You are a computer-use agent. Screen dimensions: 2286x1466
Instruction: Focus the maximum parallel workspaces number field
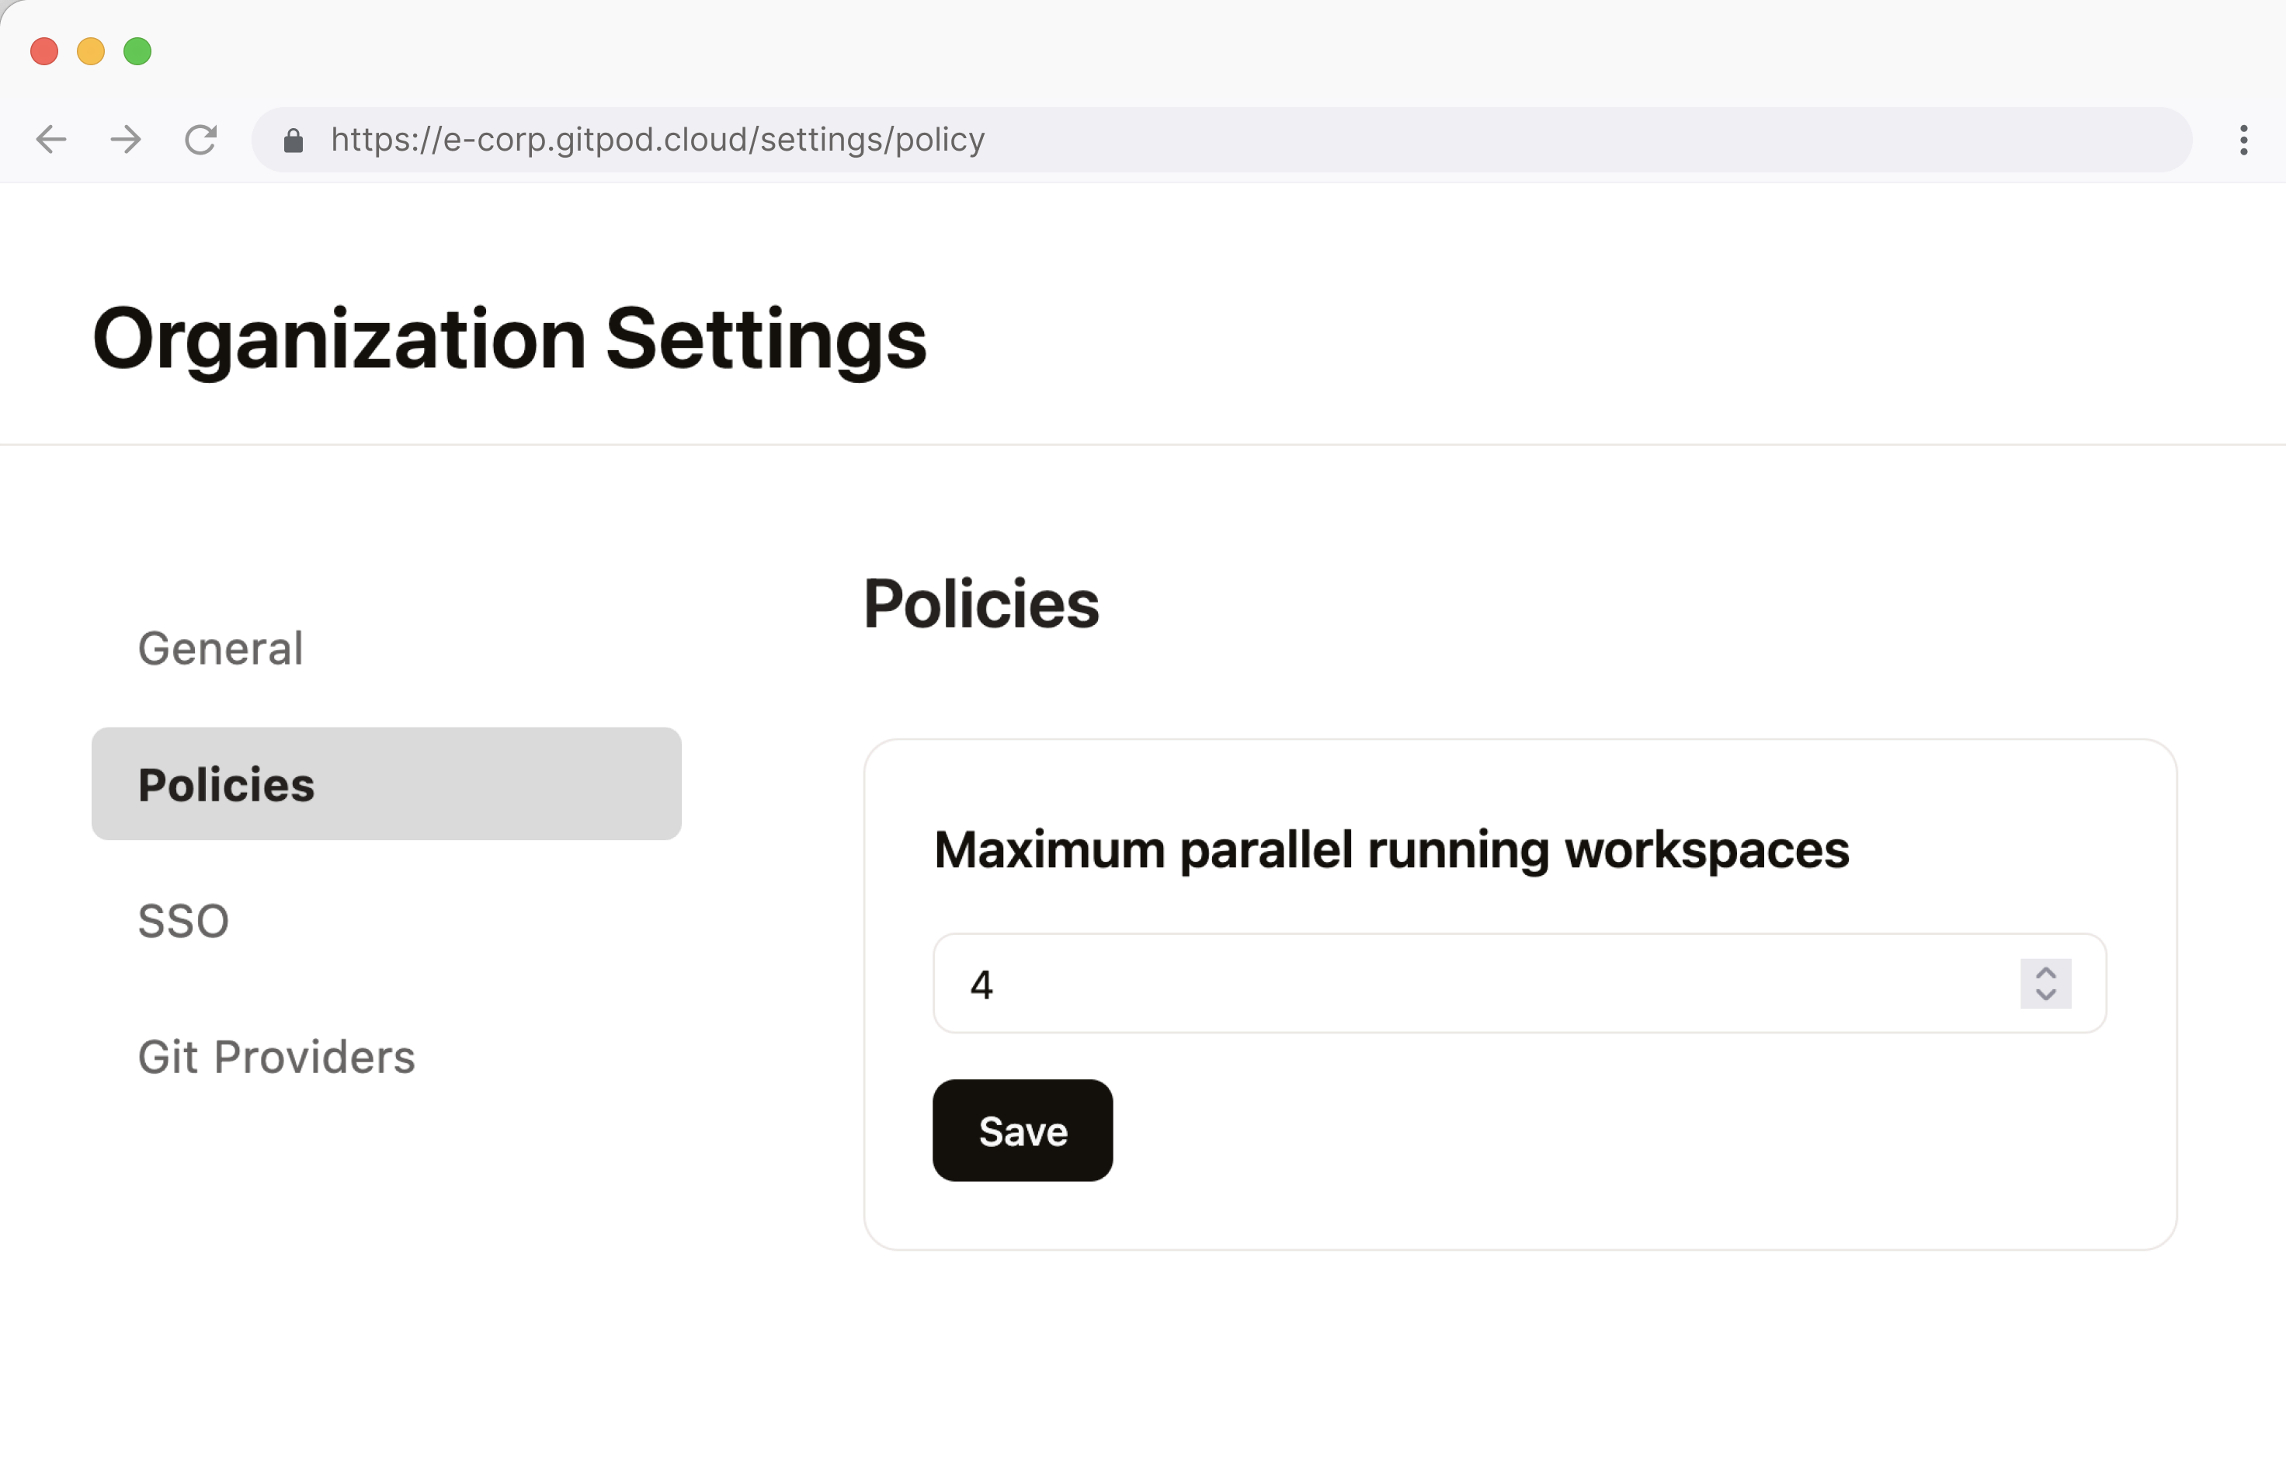click(1520, 983)
